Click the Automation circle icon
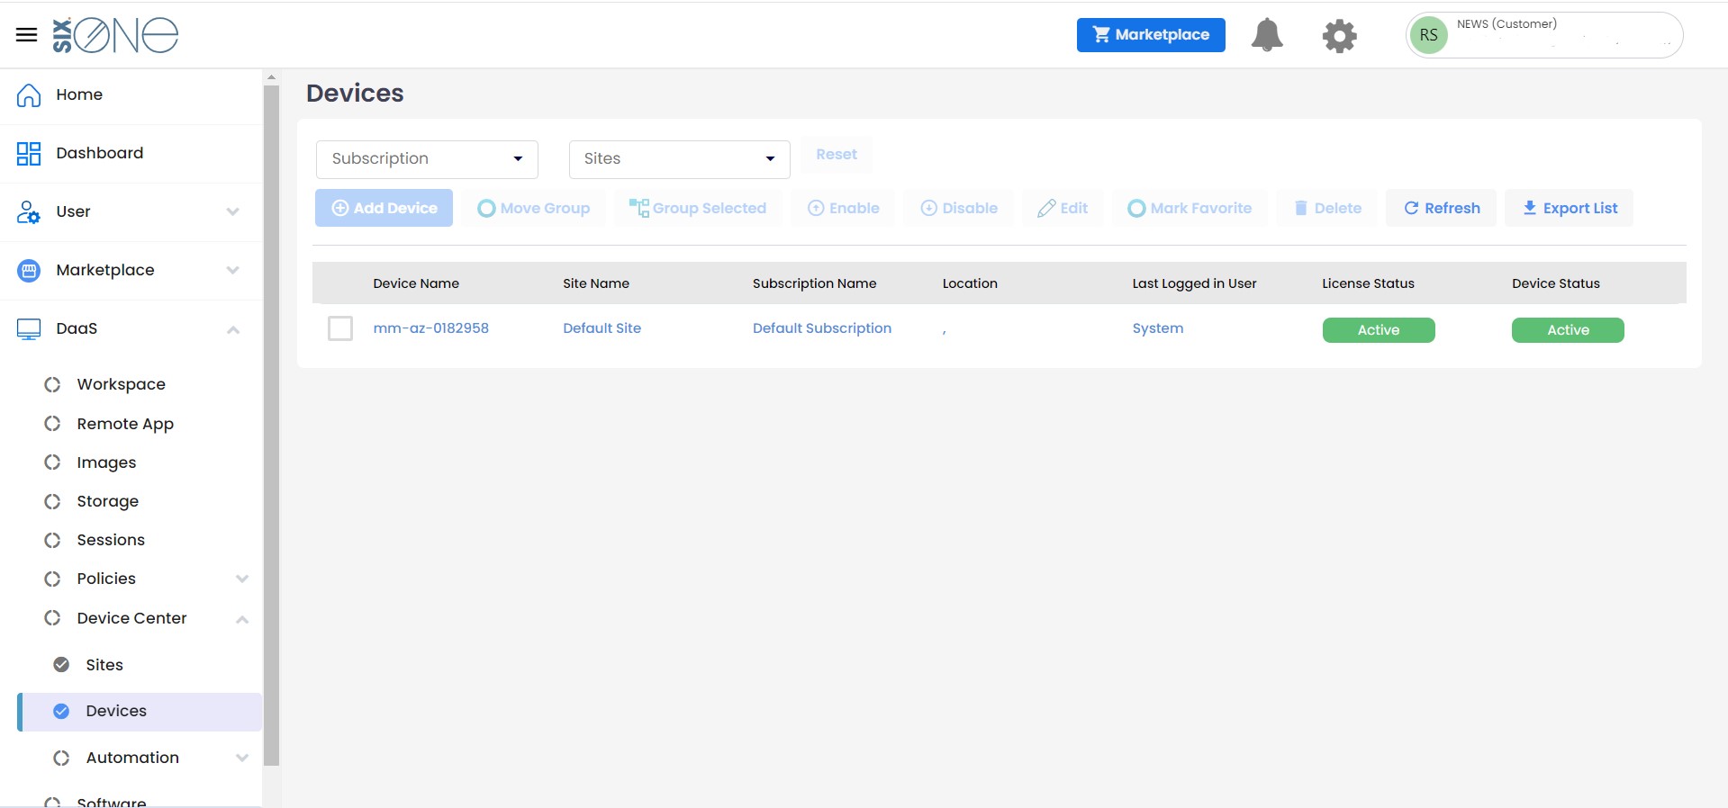 [61, 758]
